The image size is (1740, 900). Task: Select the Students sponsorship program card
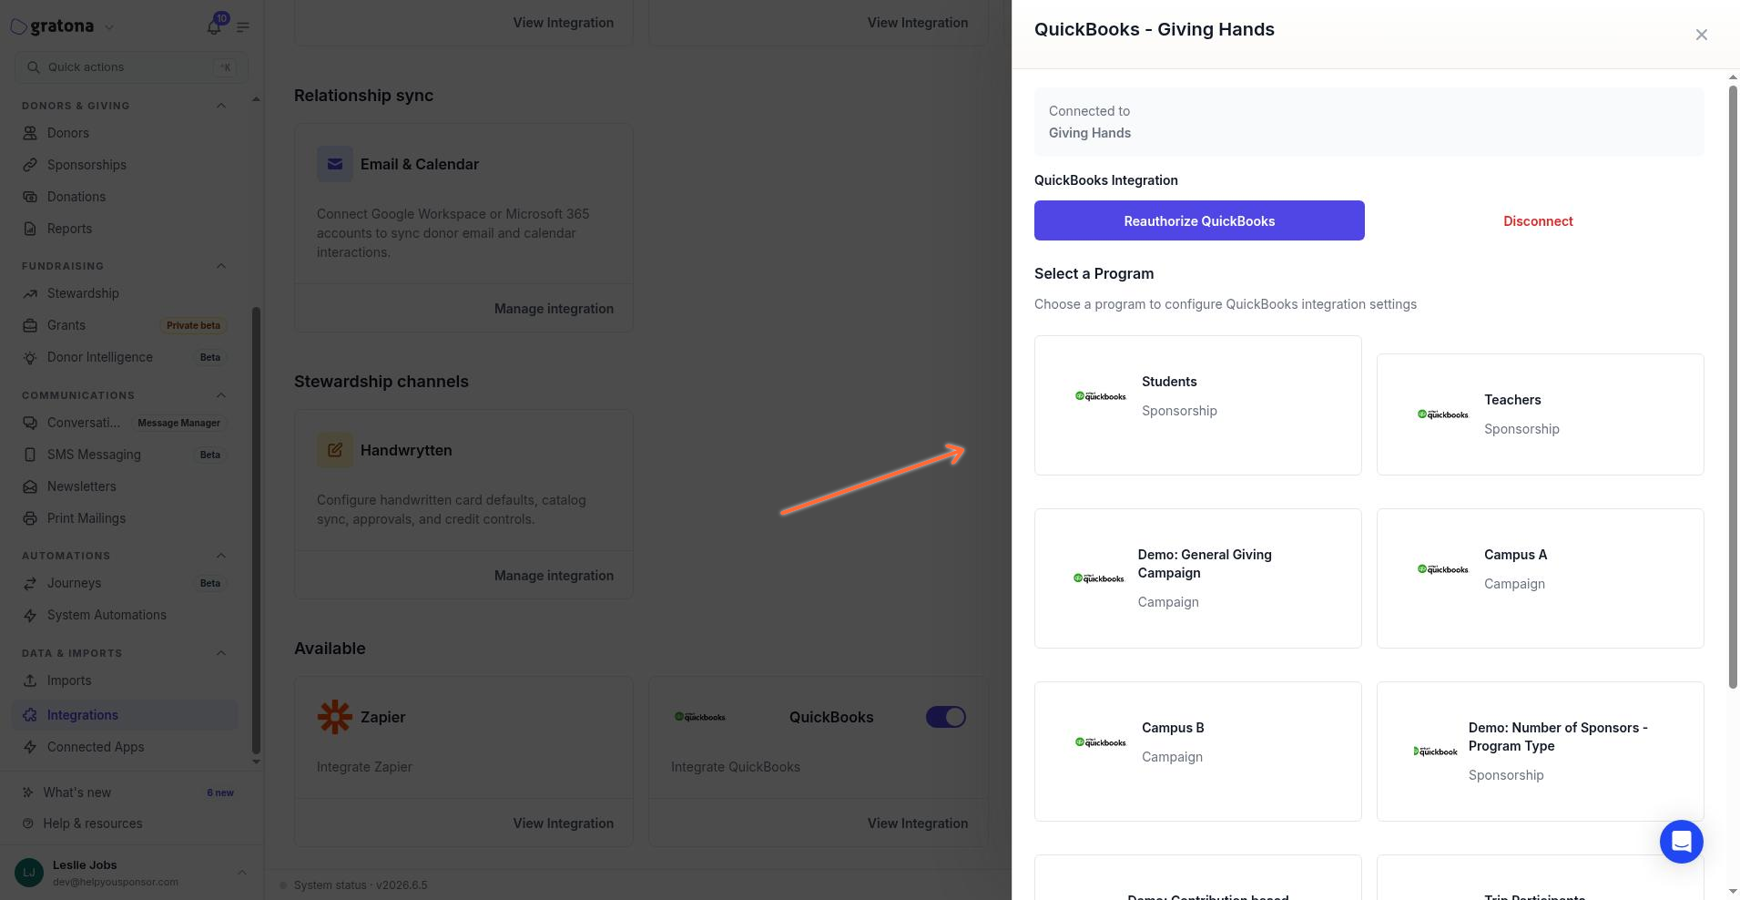click(x=1198, y=405)
